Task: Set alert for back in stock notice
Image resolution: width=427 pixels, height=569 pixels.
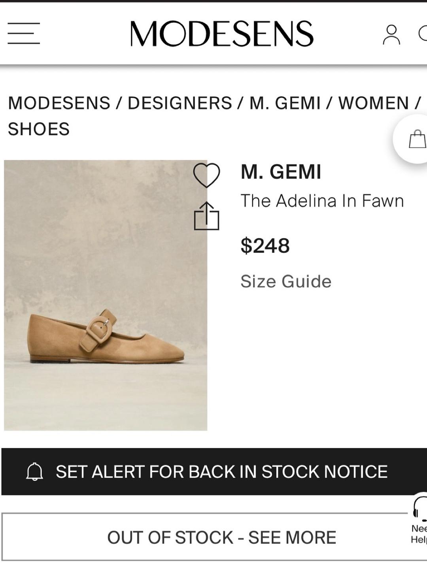Action: (x=221, y=471)
